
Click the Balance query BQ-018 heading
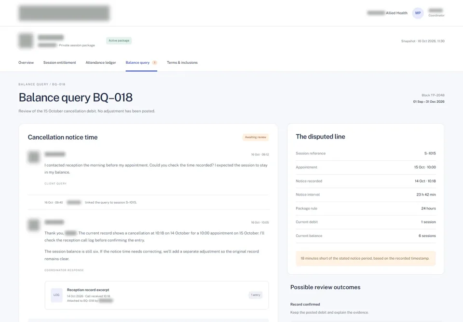pyautogui.click(x=76, y=98)
